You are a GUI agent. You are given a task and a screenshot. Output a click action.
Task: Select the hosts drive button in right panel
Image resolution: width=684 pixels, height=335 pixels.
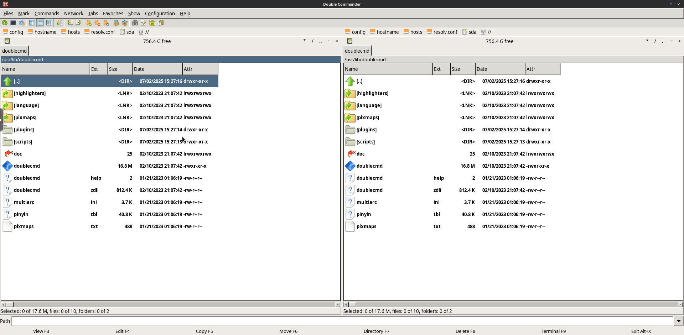point(413,32)
